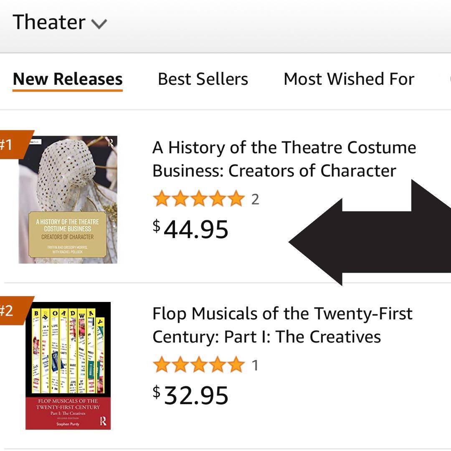Open the Best Sellers tab
Screen dimensions: 451x451
(203, 79)
